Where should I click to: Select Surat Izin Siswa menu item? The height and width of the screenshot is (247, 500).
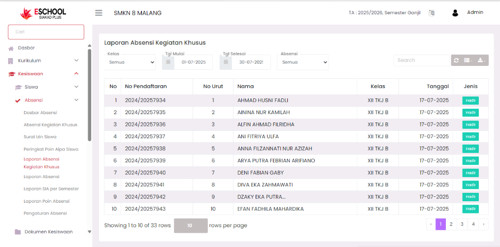coord(40,137)
